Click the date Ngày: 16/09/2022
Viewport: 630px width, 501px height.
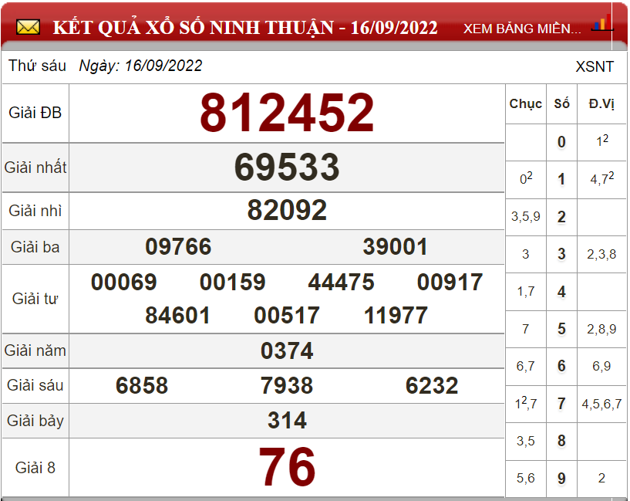140,66
